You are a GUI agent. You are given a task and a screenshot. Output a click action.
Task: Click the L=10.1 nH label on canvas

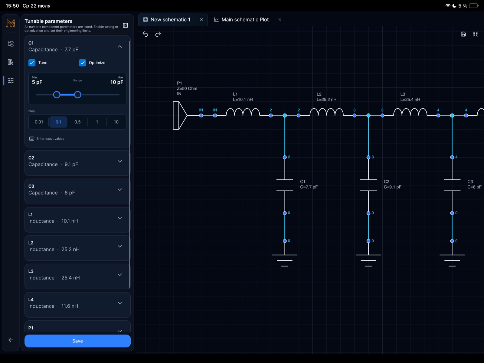[x=243, y=100]
